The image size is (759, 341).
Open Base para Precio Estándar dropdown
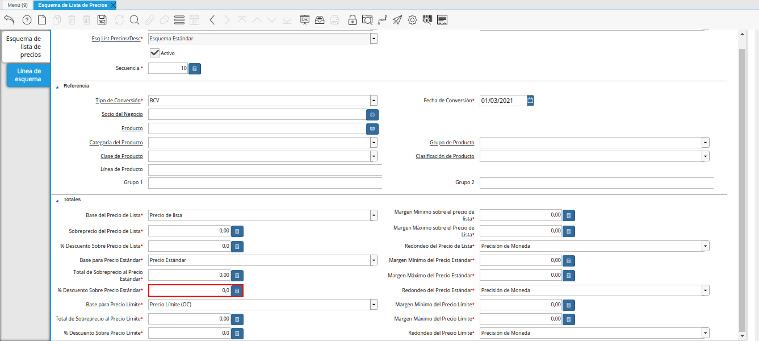(374, 260)
